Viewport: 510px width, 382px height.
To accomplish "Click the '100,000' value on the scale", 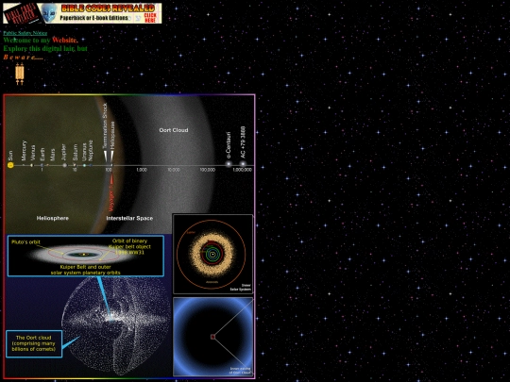I will 207,170.
